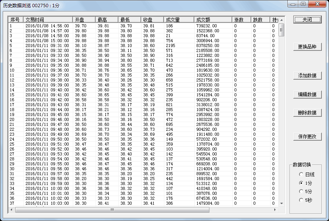Sort by the 开盘 column header

click(x=83, y=20)
